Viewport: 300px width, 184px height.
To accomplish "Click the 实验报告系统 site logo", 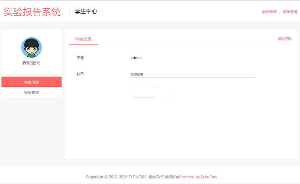I will click(32, 12).
